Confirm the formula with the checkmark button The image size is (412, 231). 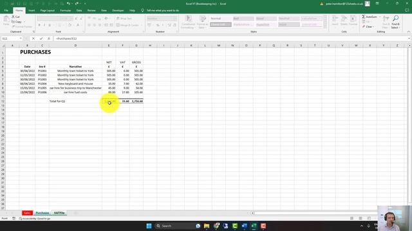coord(41,38)
